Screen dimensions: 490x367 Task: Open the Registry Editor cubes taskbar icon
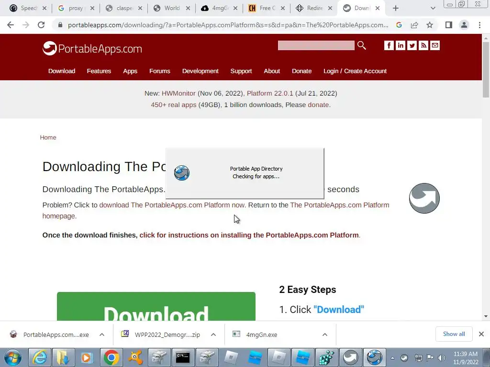(327, 357)
